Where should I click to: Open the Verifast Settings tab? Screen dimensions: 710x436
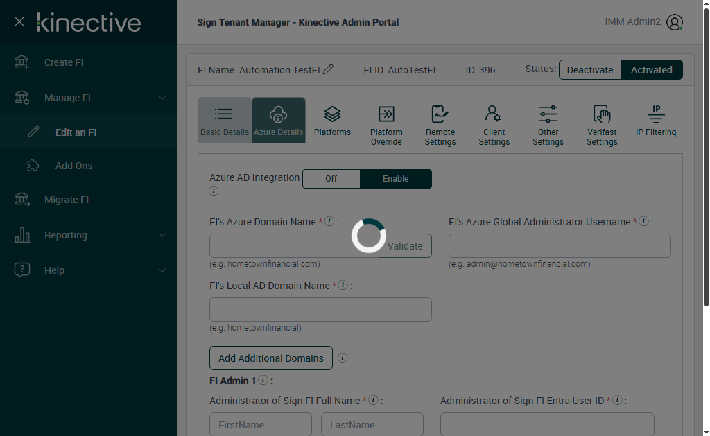(x=602, y=125)
